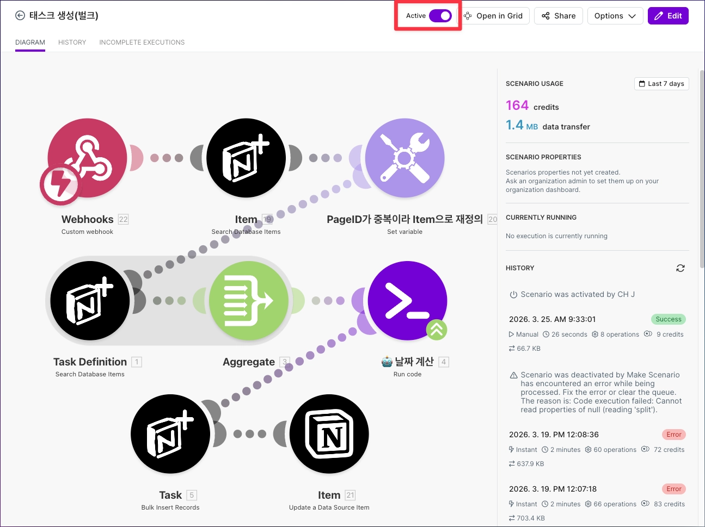Click the '72 credits' execution value
This screenshot has height=527, width=705.
669,450
